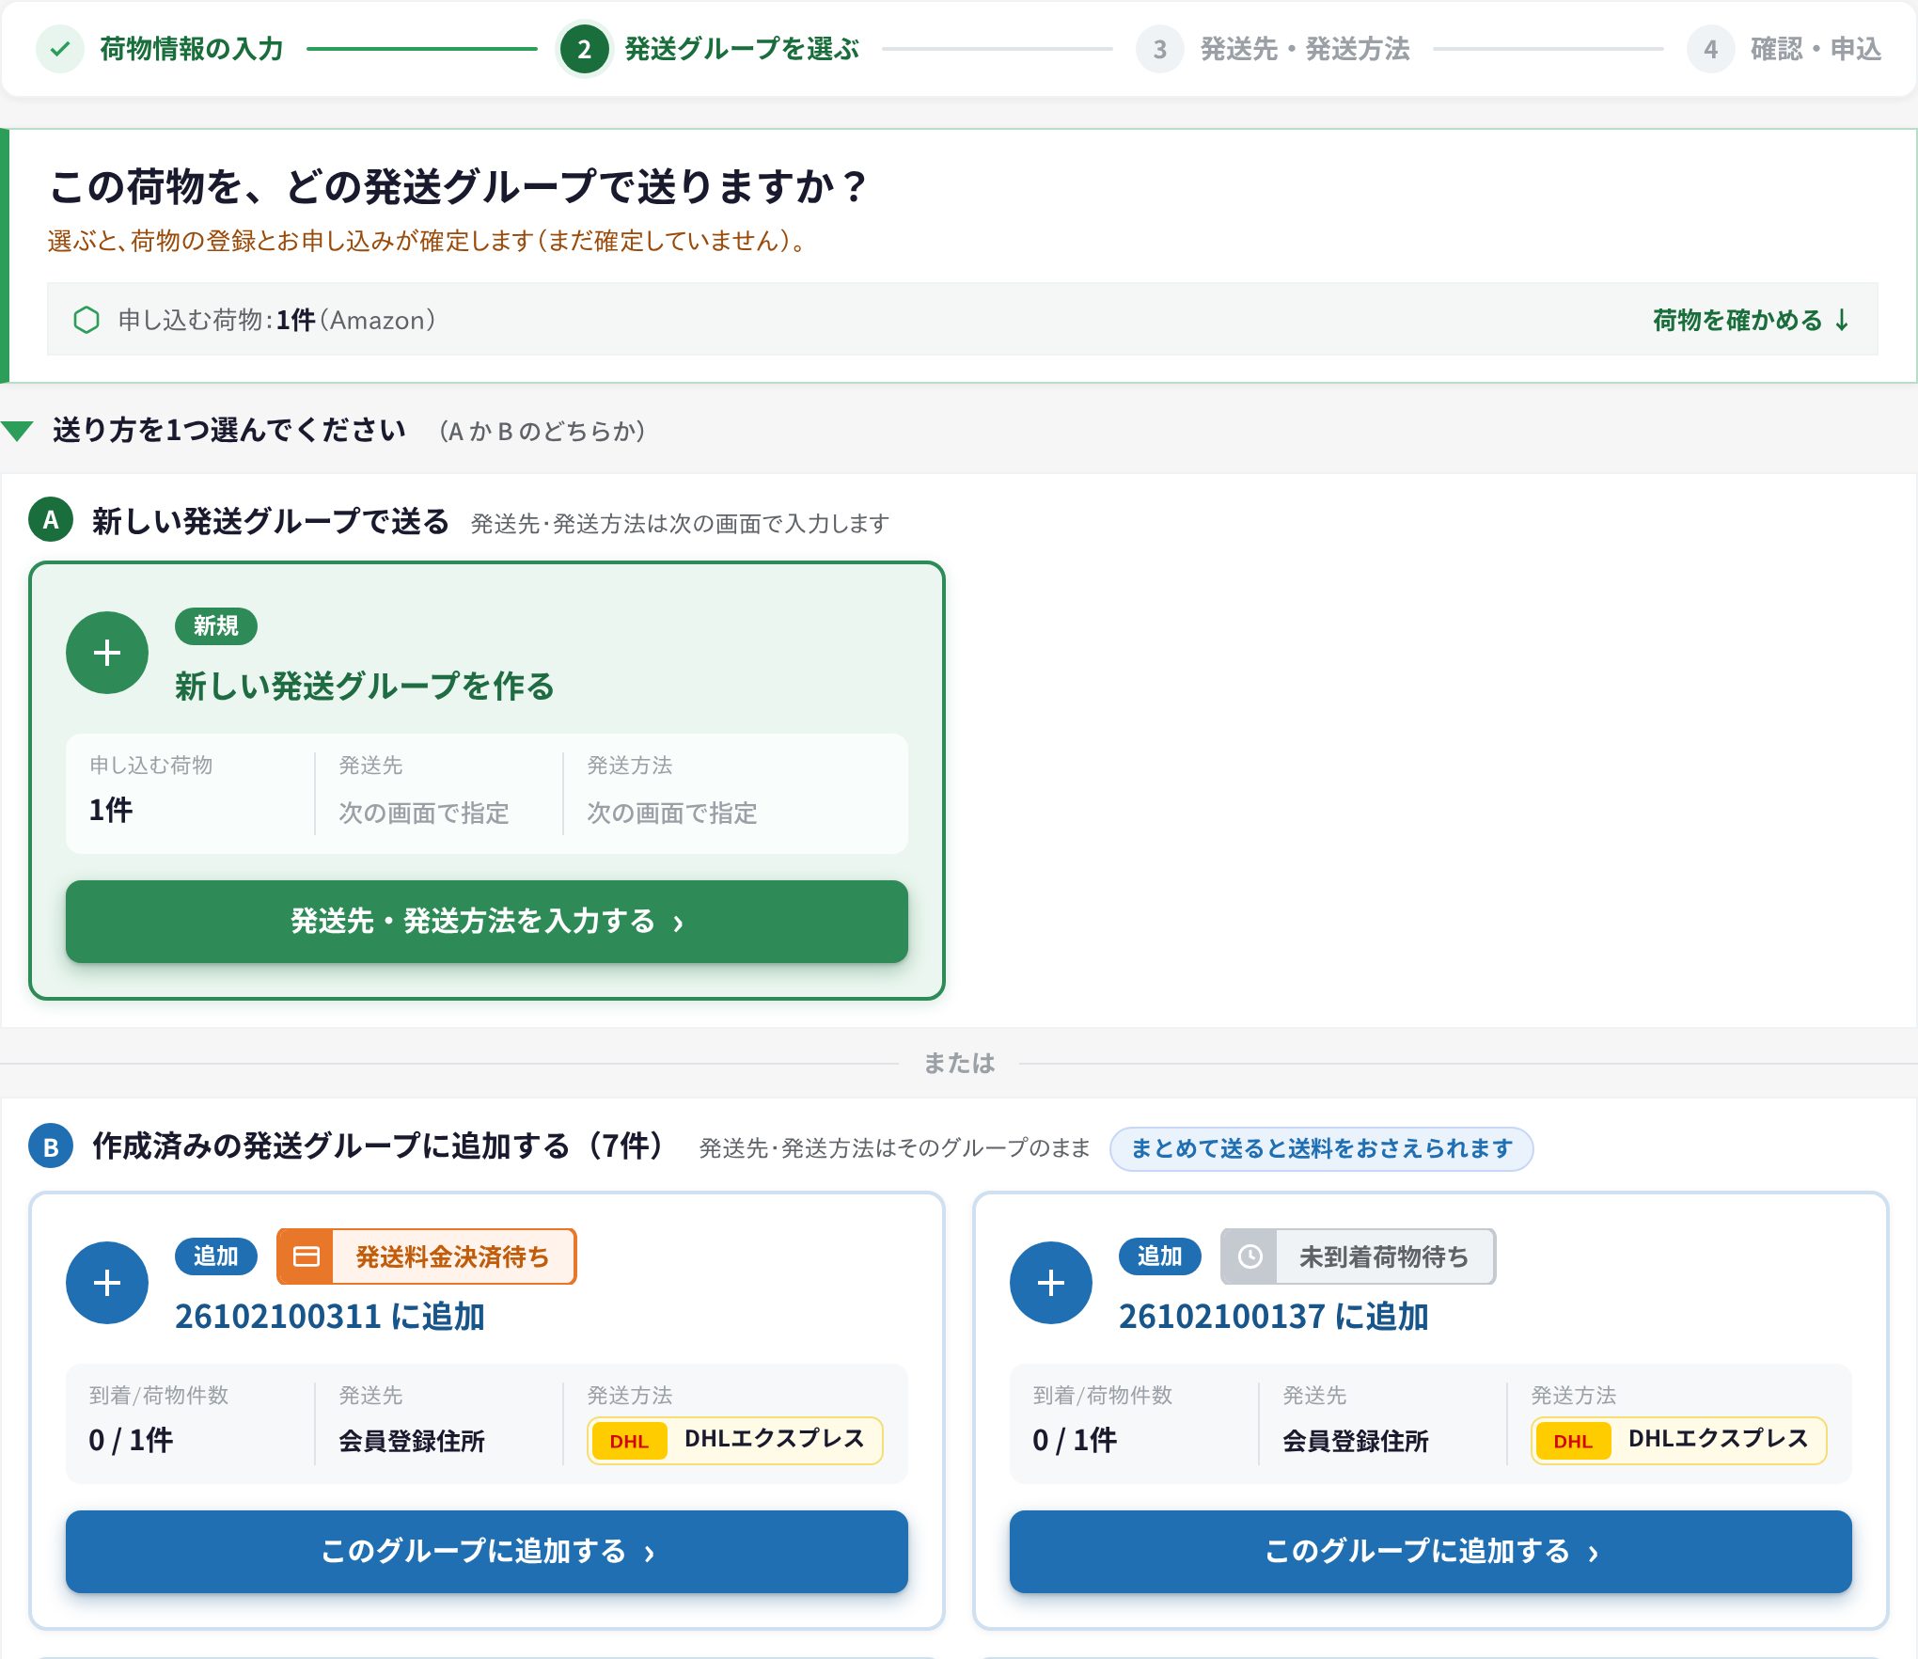This screenshot has width=1918, height=1659.
Task: Click the blue B section badge
Action: pos(51,1145)
